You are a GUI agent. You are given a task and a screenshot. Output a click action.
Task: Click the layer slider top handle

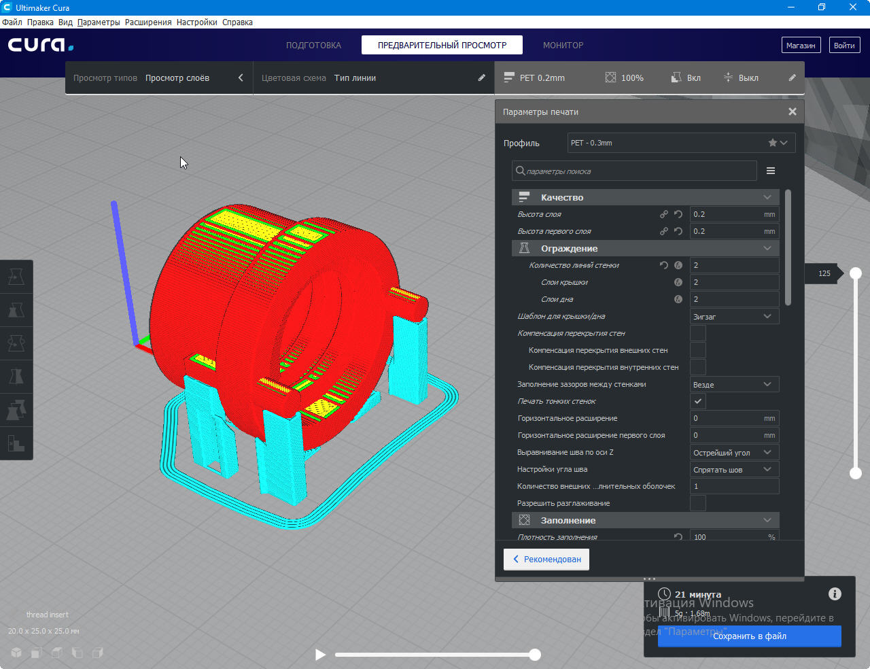(856, 273)
